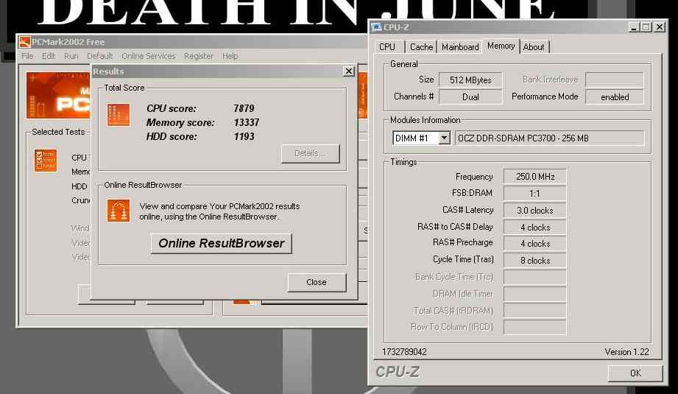Select the Memory tab in CPU-Z
The width and height of the screenshot is (678, 394).
(x=501, y=46)
